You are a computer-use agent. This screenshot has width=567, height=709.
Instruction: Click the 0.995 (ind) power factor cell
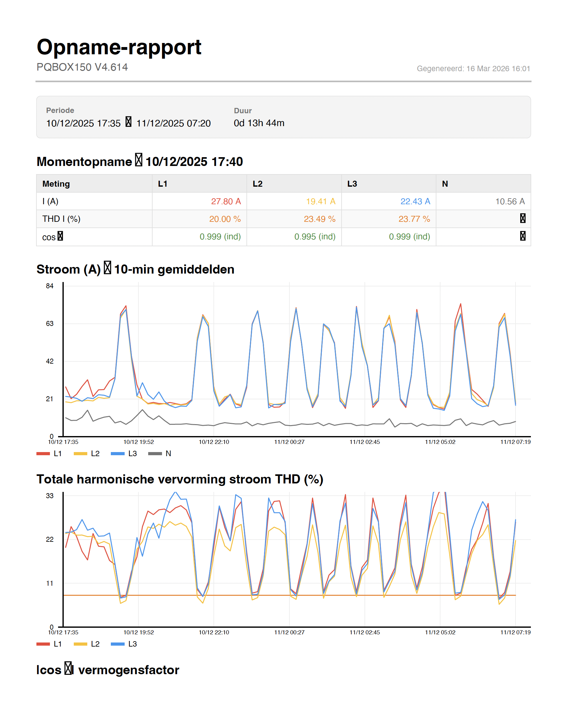point(315,237)
